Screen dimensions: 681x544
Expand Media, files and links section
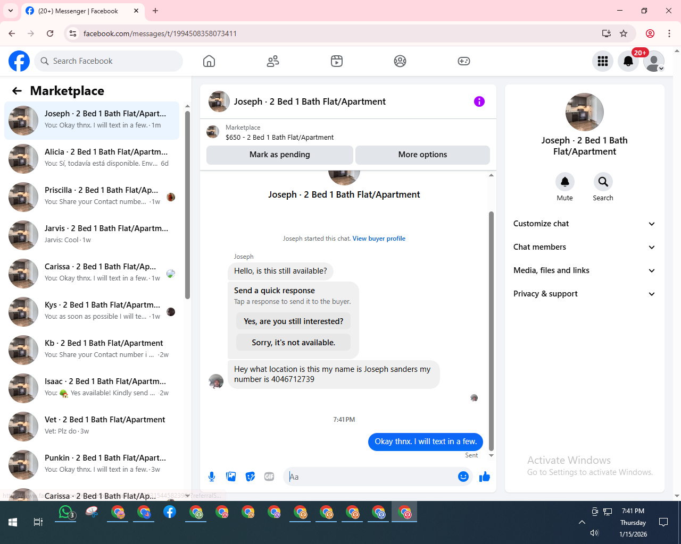coord(584,270)
